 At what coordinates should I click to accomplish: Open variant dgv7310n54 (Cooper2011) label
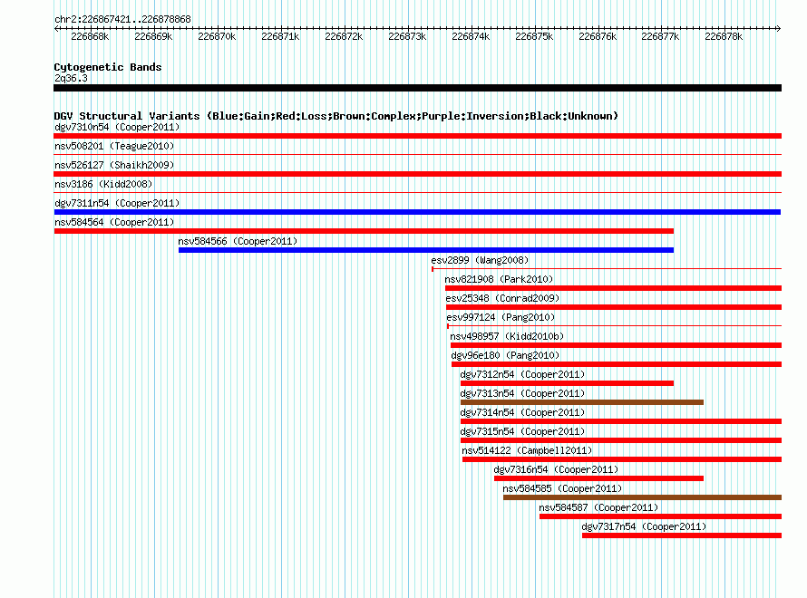[x=117, y=127]
